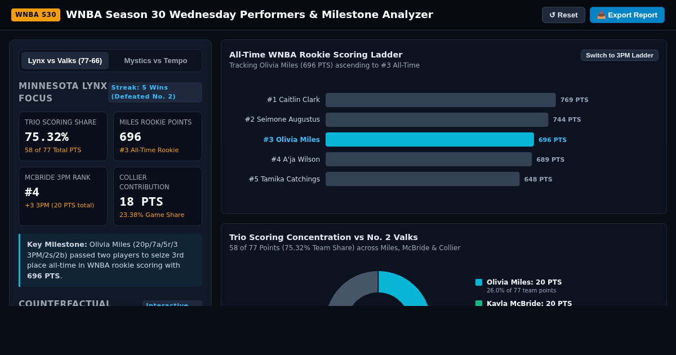Click the #4 A'ja Wilson label
676x355 pixels.
pos(295,159)
